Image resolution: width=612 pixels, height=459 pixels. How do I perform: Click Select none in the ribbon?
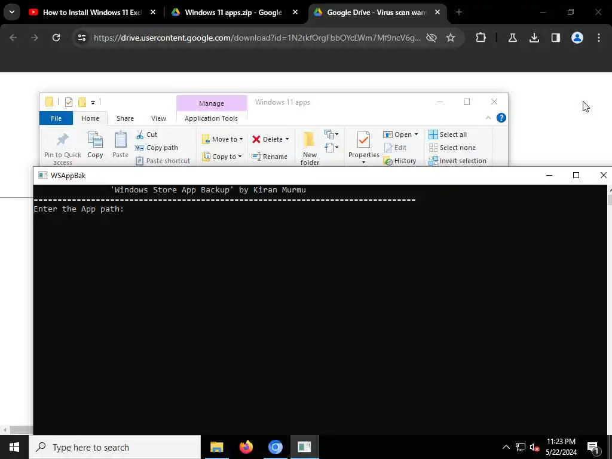click(452, 148)
